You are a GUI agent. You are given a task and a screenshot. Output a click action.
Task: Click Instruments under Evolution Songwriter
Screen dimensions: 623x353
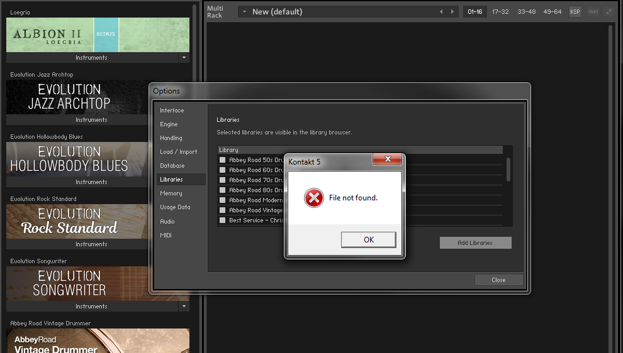(91, 306)
